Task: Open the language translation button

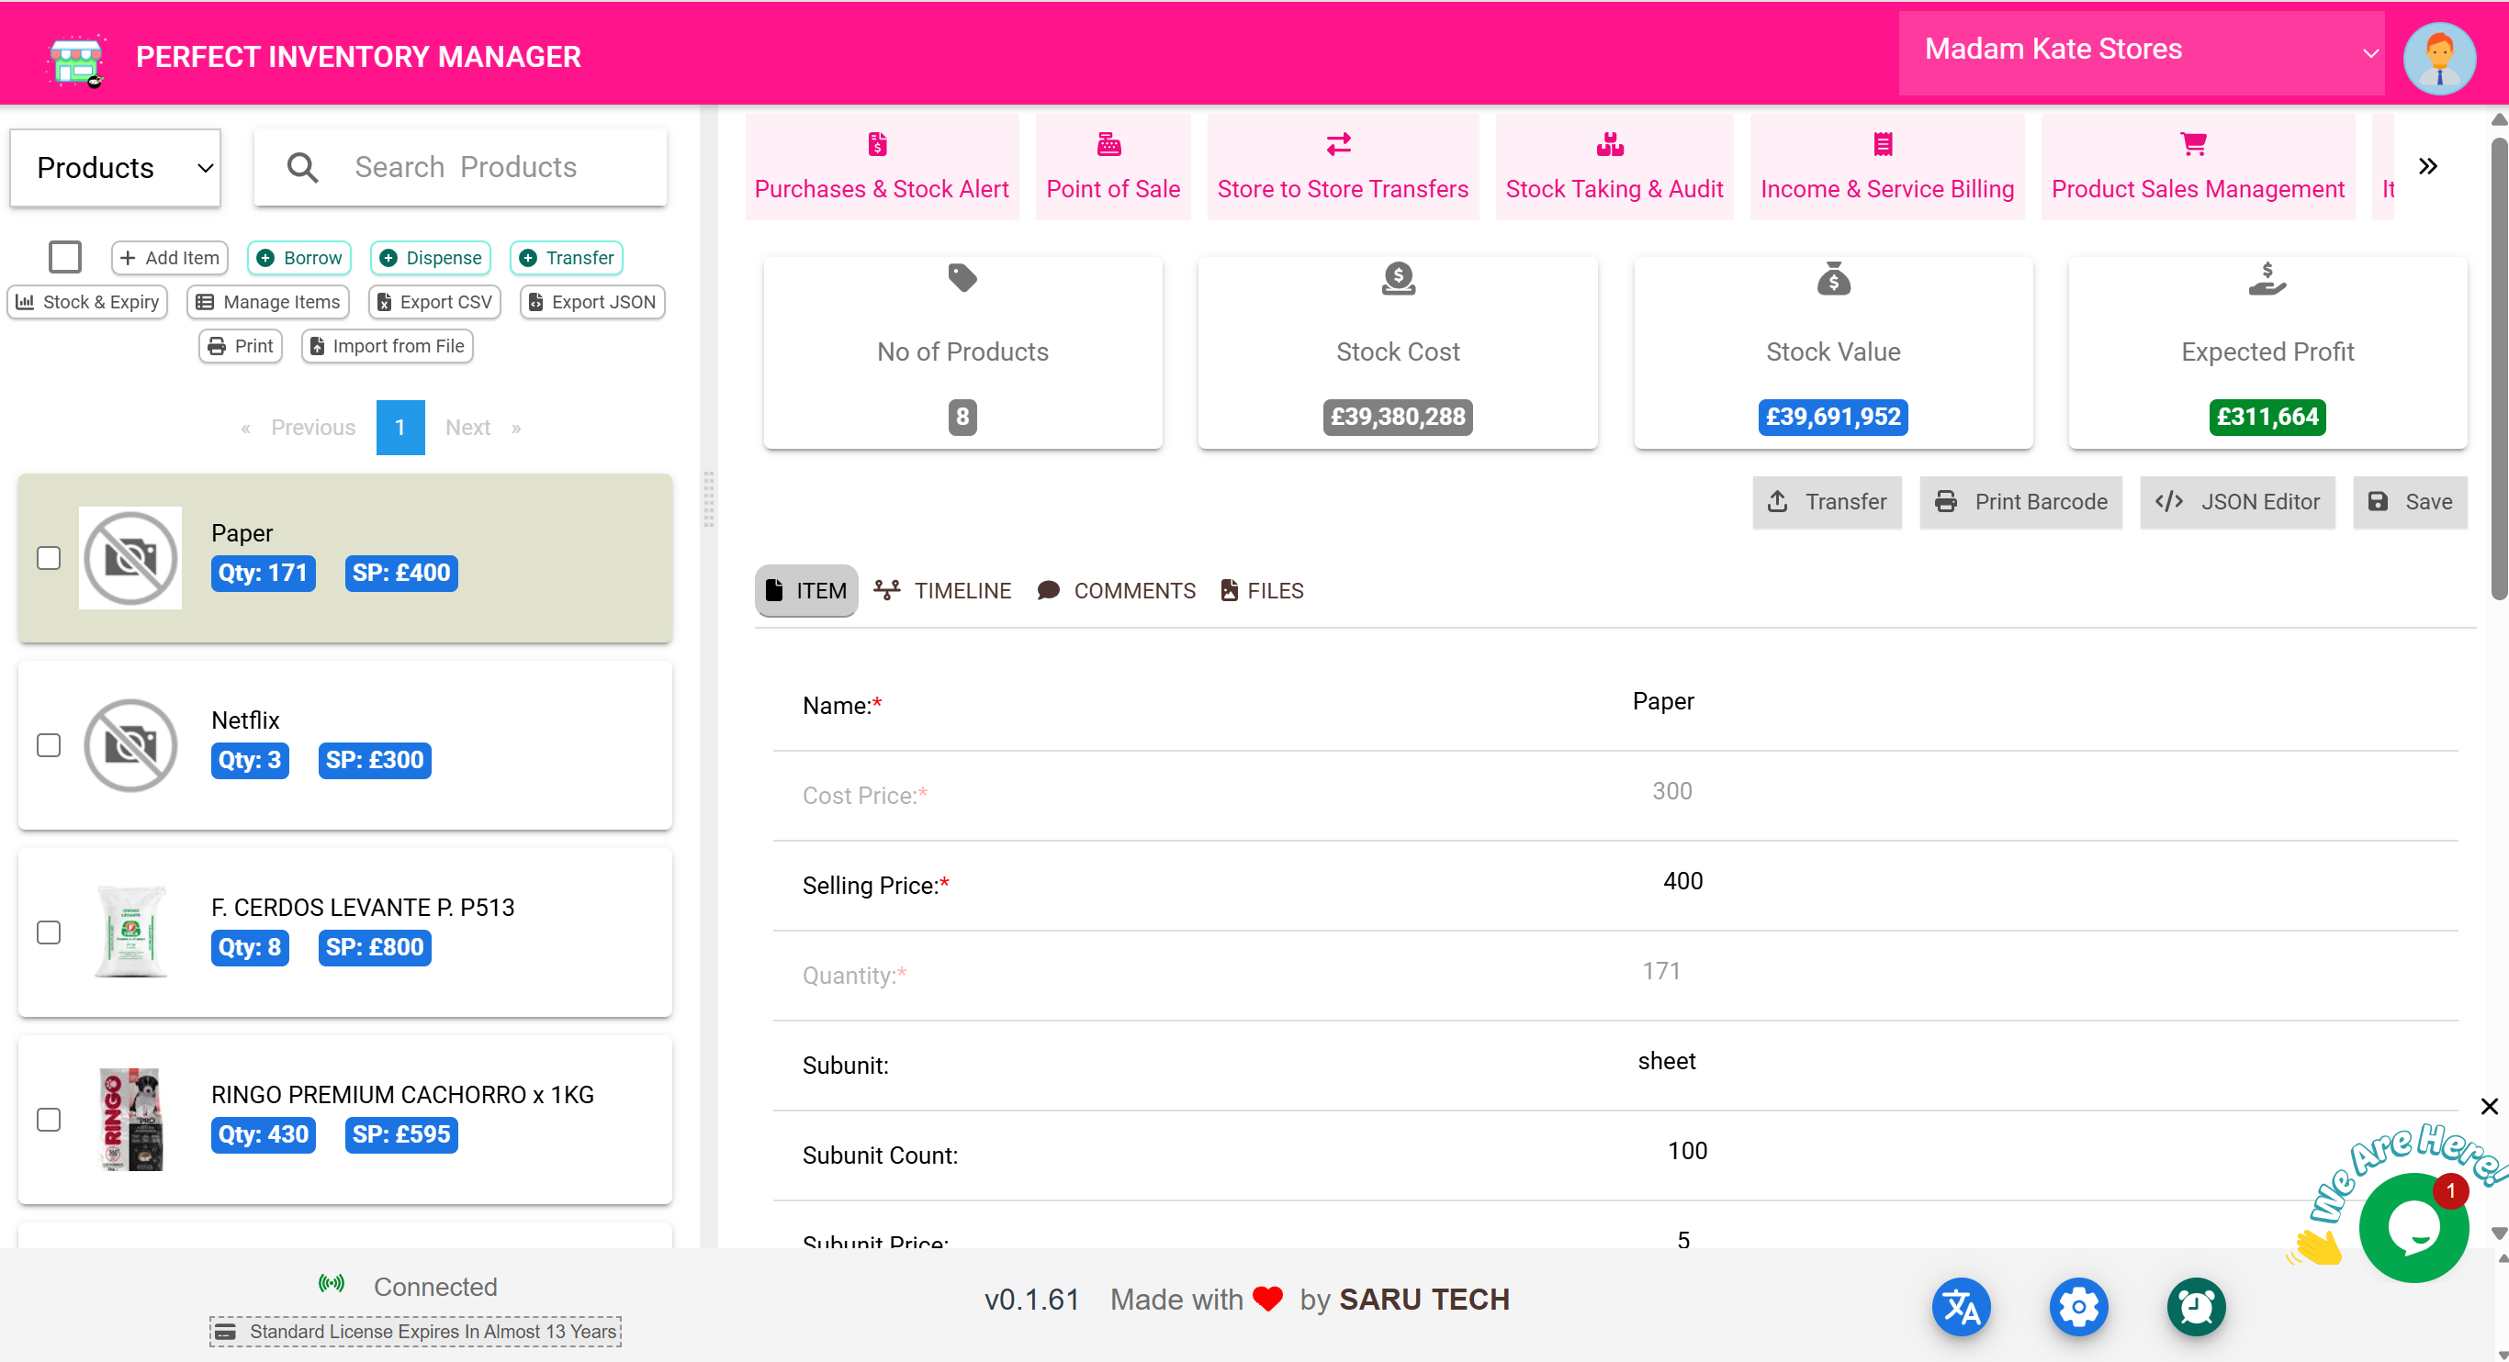Action: pos(1962,1307)
